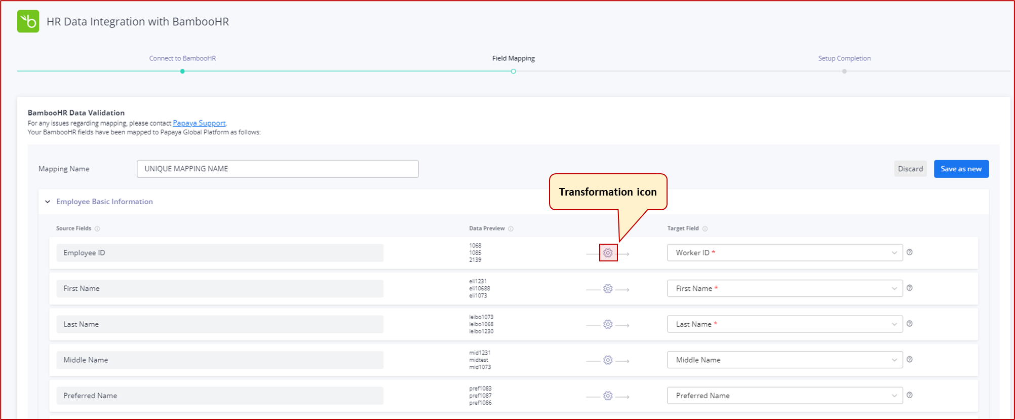
Task: Click help icon beside Preferred Name target field
Action: tap(910, 395)
